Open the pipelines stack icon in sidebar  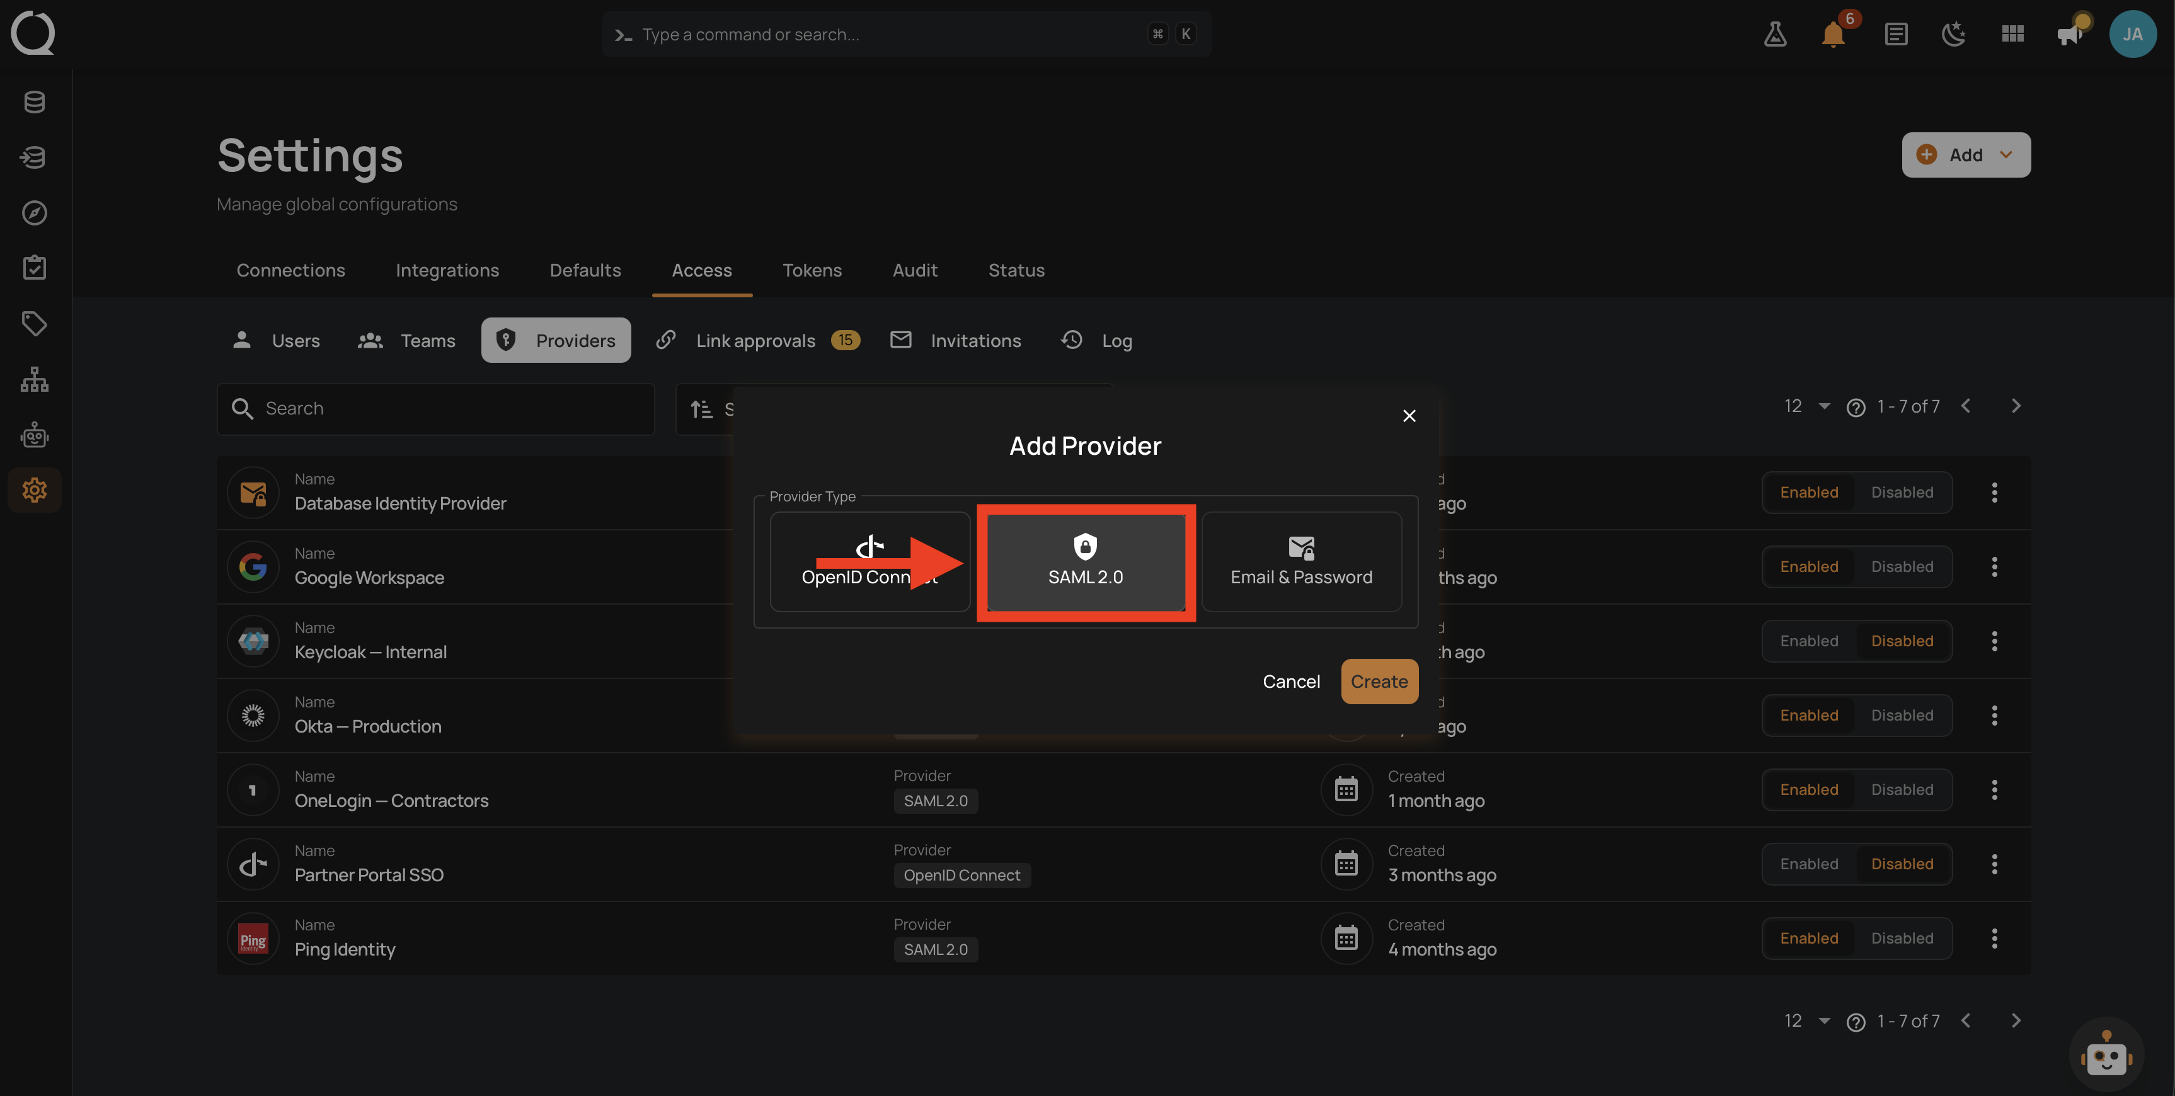[x=35, y=157]
